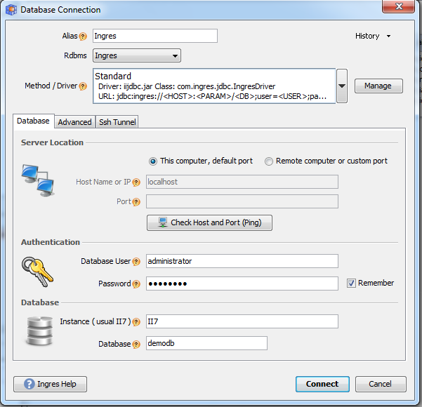
Task: Open Ingres Help
Action: tap(50, 384)
